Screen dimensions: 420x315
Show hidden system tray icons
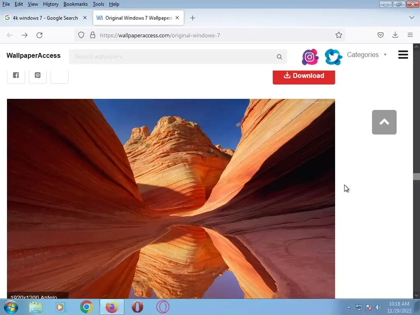tap(349, 307)
